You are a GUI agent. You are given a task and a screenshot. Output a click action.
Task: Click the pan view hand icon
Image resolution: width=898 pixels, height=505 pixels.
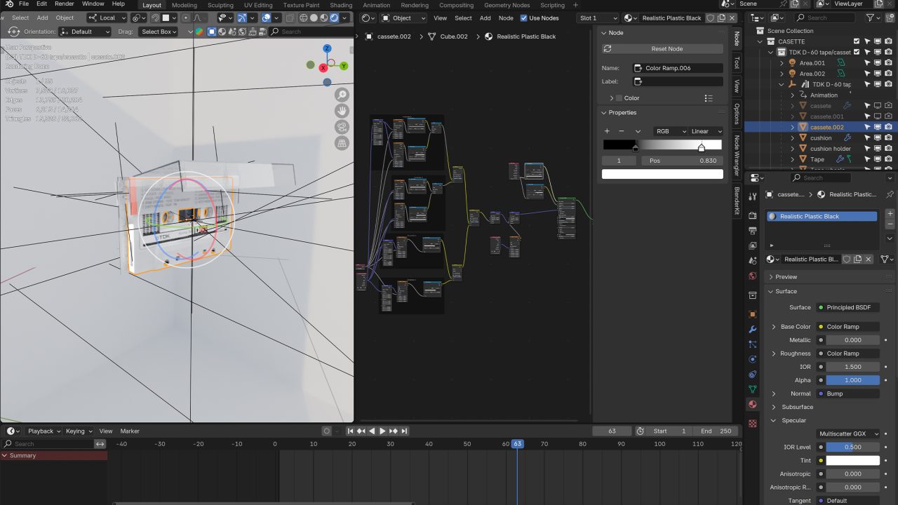point(342,111)
